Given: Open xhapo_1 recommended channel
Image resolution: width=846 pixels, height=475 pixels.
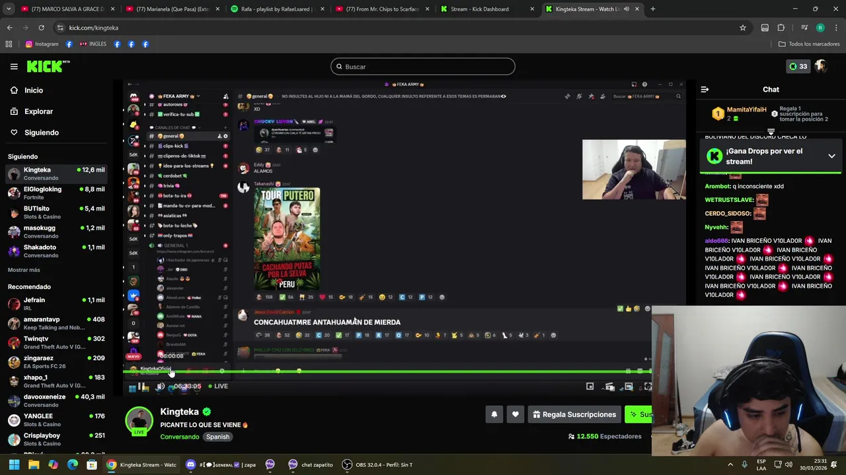Looking at the screenshot, I should [56, 381].
